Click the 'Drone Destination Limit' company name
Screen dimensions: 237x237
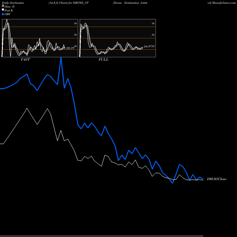tap(130, 3)
